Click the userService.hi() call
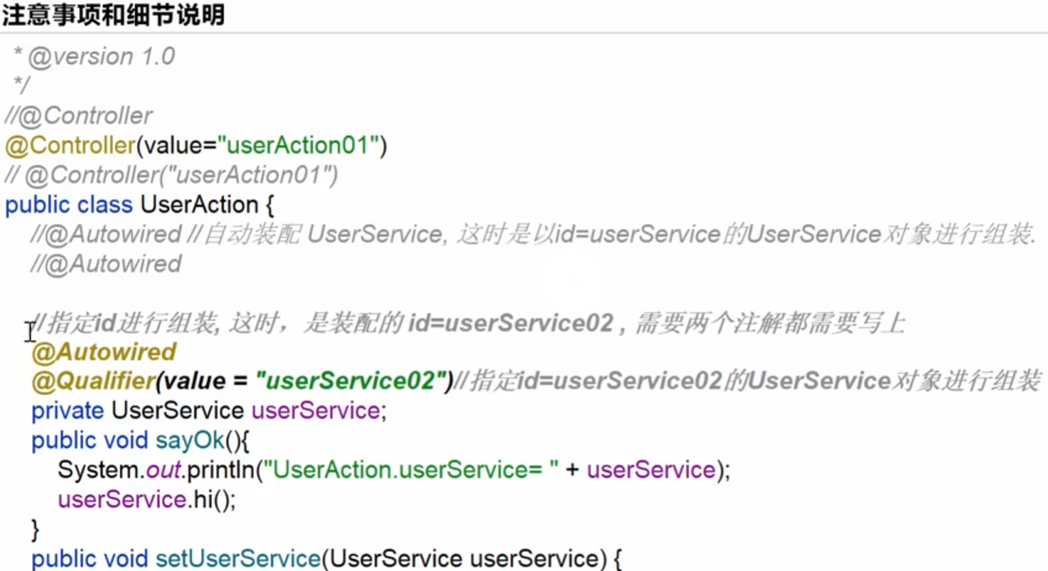Image resolution: width=1048 pixels, height=571 pixels. [x=146, y=499]
